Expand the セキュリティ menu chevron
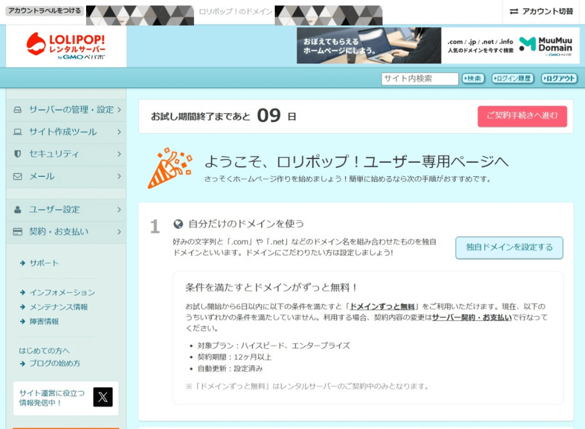Viewport: 585px width, 429px height. click(119, 154)
